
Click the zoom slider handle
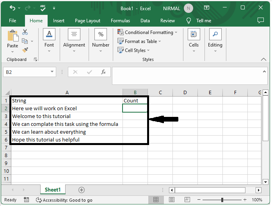(x=222, y=200)
